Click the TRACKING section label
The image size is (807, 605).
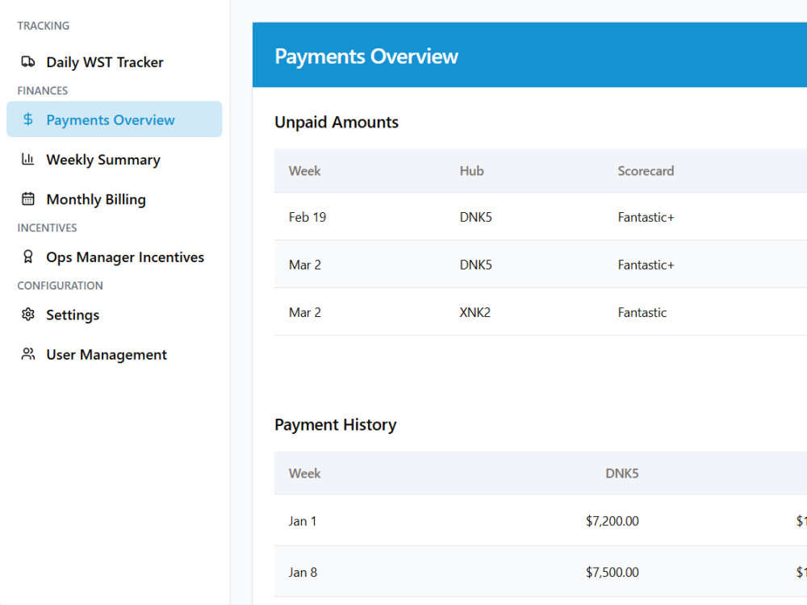[x=44, y=26]
